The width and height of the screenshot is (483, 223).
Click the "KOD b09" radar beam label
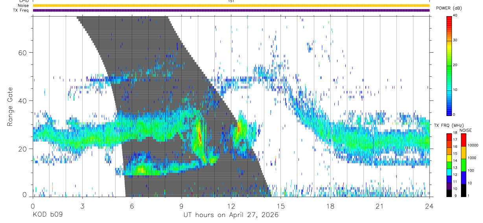[x=48, y=215]
